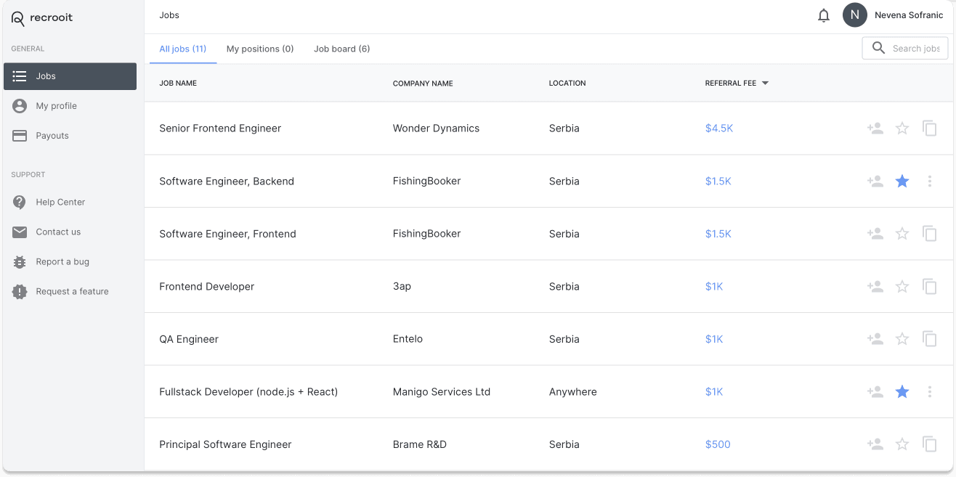
Task: Open Nevena Sofranic user avatar
Action: tap(854, 15)
